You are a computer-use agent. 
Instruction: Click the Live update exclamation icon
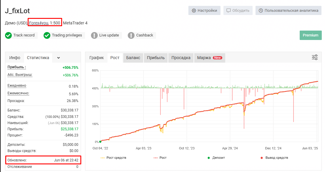pyautogui.click(x=94, y=35)
